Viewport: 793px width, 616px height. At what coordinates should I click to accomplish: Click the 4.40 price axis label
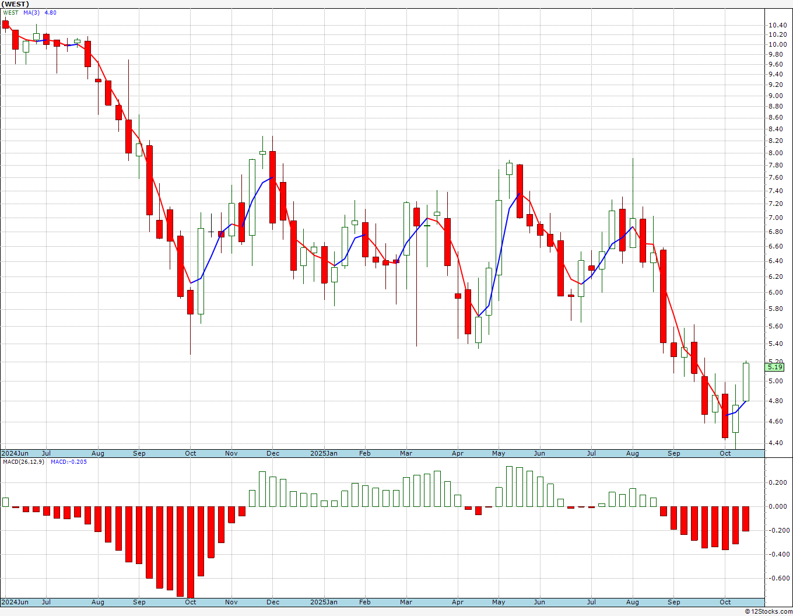pyautogui.click(x=777, y=443)
